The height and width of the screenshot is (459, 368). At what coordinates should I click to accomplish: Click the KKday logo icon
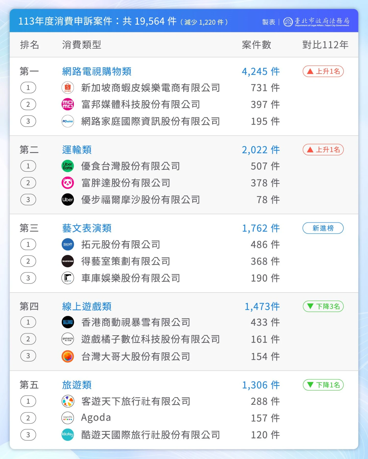(x=68, y=435)
